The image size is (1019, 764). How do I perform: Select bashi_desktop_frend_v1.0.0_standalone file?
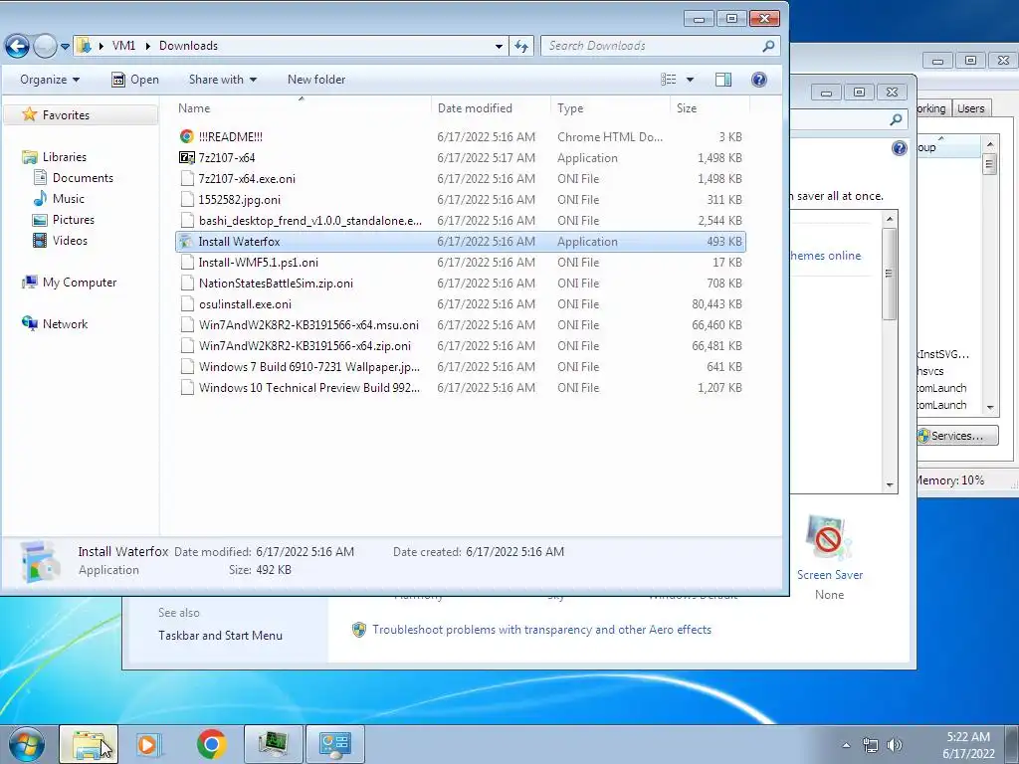[x=461, y=221]
